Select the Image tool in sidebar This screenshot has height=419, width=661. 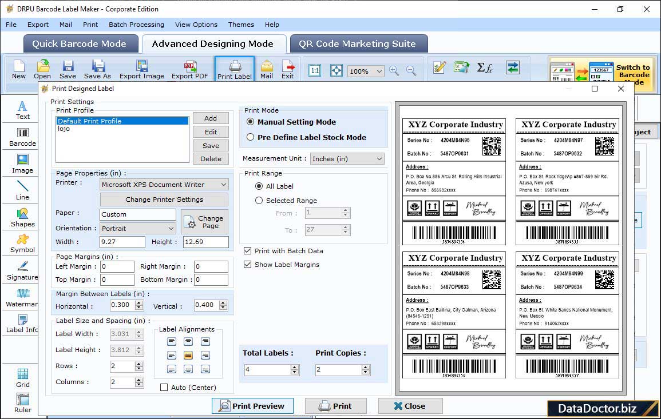point(22,164)
